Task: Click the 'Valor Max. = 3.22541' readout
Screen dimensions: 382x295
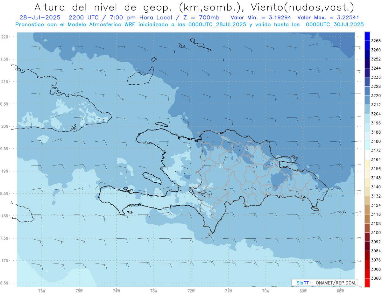Action: [328, 18]
